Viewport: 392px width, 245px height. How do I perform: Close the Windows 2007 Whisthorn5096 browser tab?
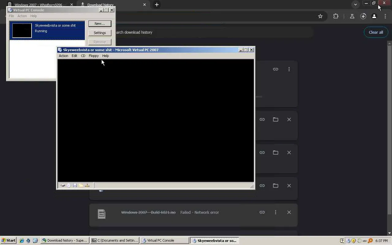point(72,5)
